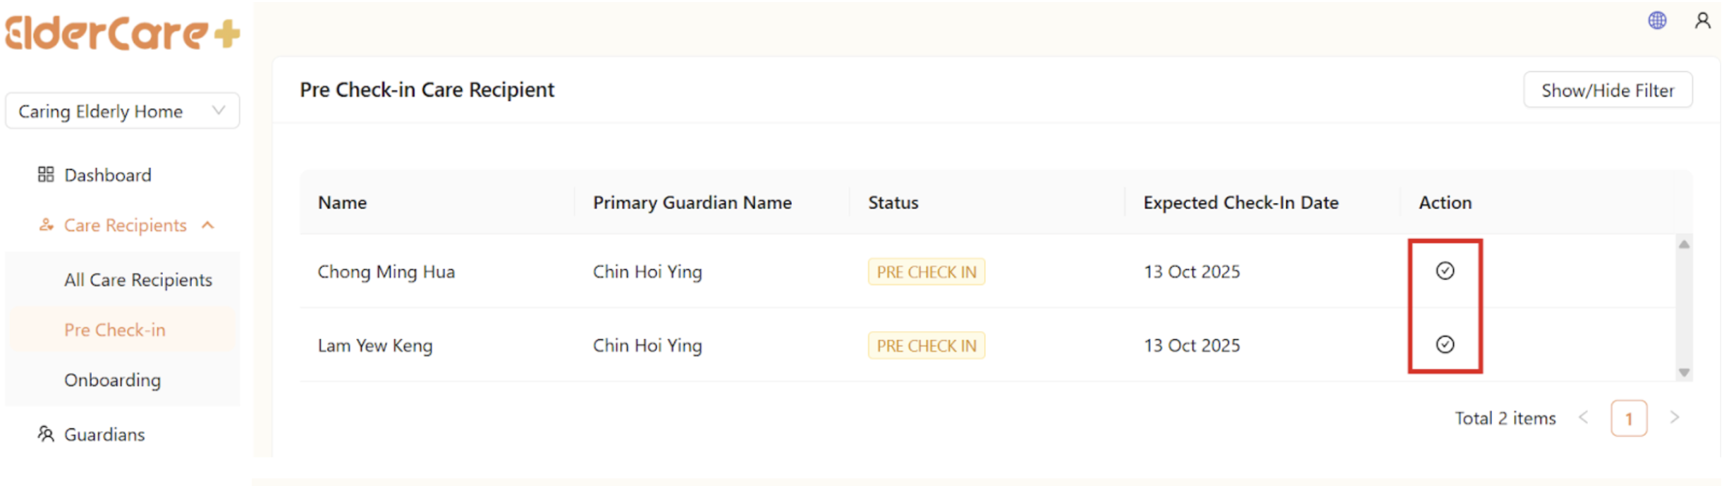Viewport: 1729px width, 486px height.
Task: Go to previous page arrow
Action: 1584,418
